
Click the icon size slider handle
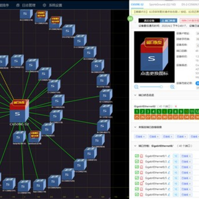point(161,87)
